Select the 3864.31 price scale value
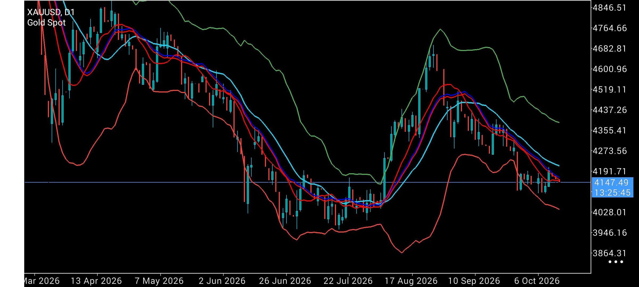This screenshot has width=639, height=287. point(610,253)
